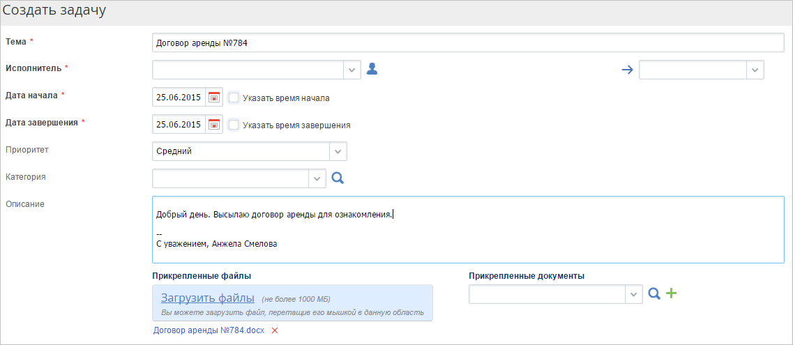Expand Прикрепленные документы dropdown arrow
This screenshot has width=793, height=345.
pyautogui.click(x=634, y=294)
